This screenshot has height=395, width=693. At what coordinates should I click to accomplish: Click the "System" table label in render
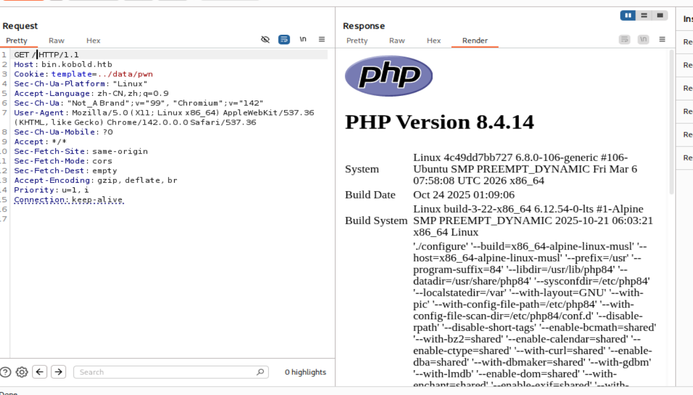click(362, 169)
